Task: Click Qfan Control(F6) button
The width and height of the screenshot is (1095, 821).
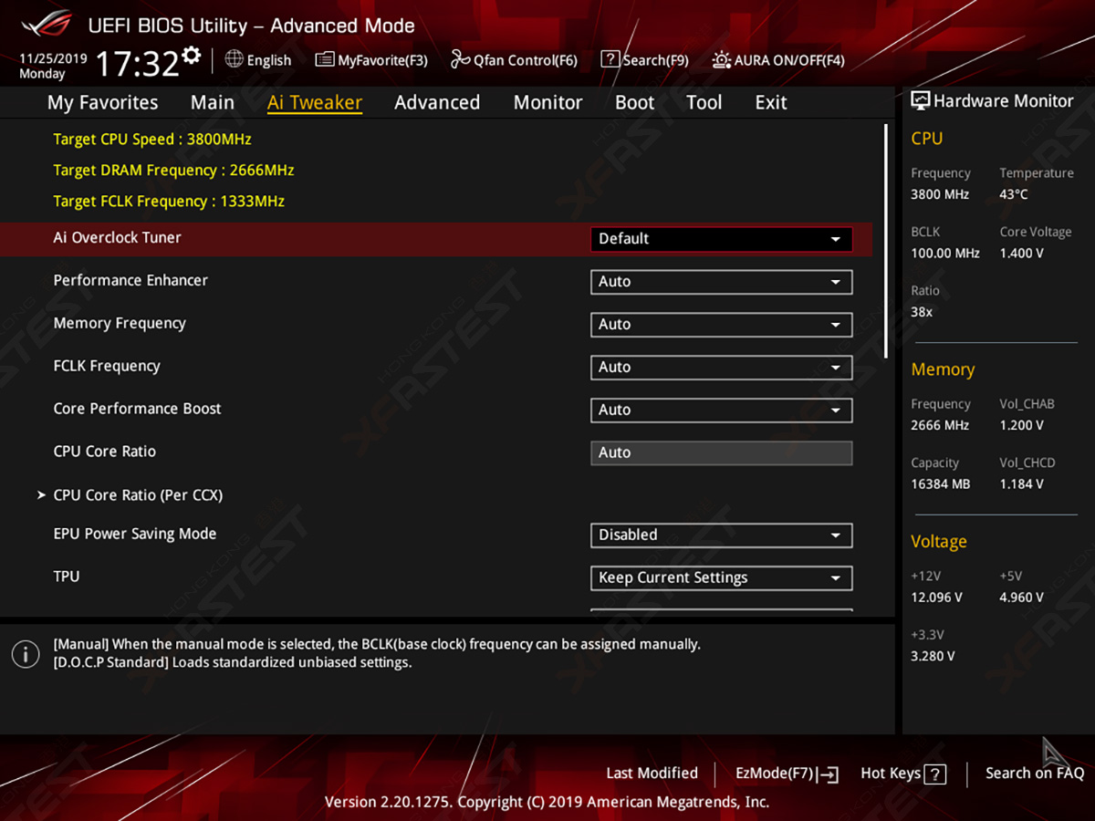Action: click(x=514, y=60)
